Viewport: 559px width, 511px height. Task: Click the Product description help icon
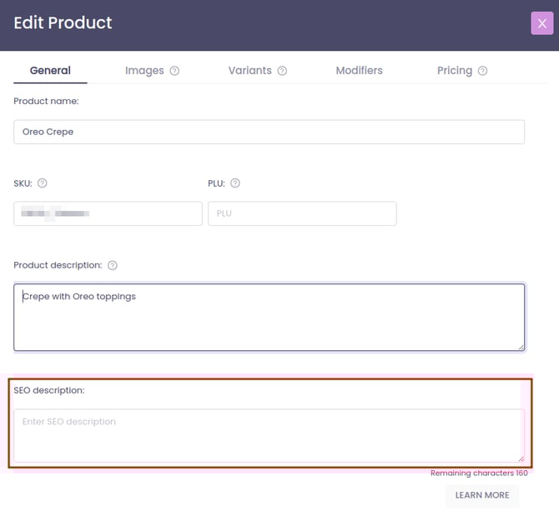point(113,266)
